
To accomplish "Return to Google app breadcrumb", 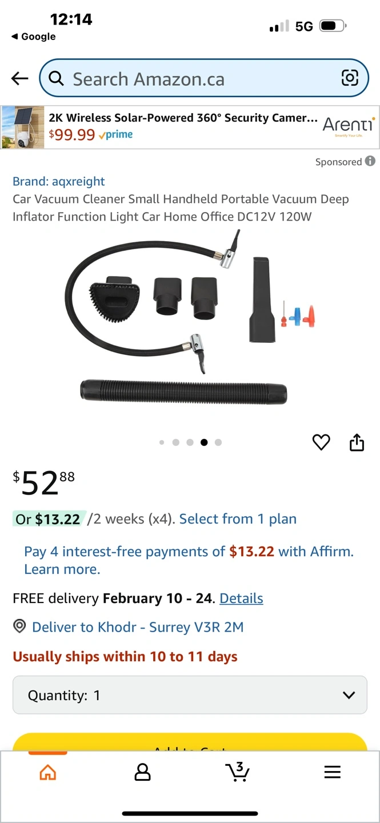I will pyautogui.click(x=33, y=37).
